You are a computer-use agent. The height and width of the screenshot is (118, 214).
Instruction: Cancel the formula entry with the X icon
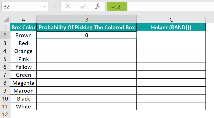pyautogui.click(x=68, y=6)
